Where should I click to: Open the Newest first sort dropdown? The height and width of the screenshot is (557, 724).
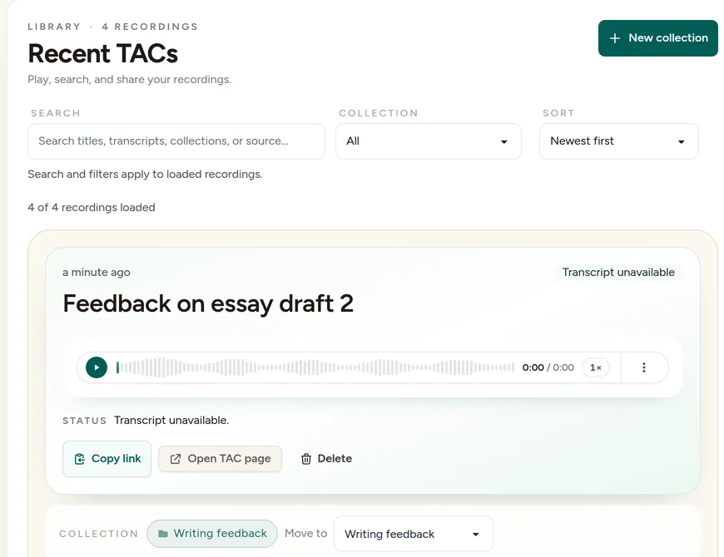pyautogui.click(x=618, y=141)
